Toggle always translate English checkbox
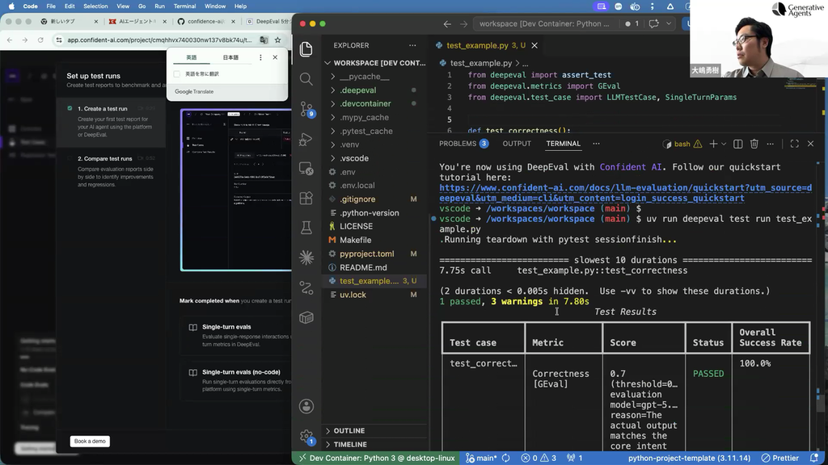 click(x=177, y=73)
